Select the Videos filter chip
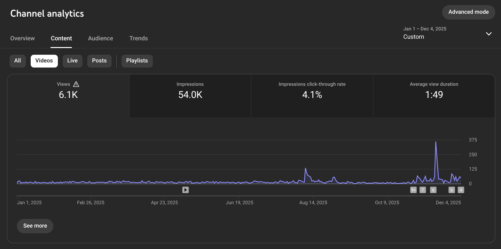 tap(44, 61)
